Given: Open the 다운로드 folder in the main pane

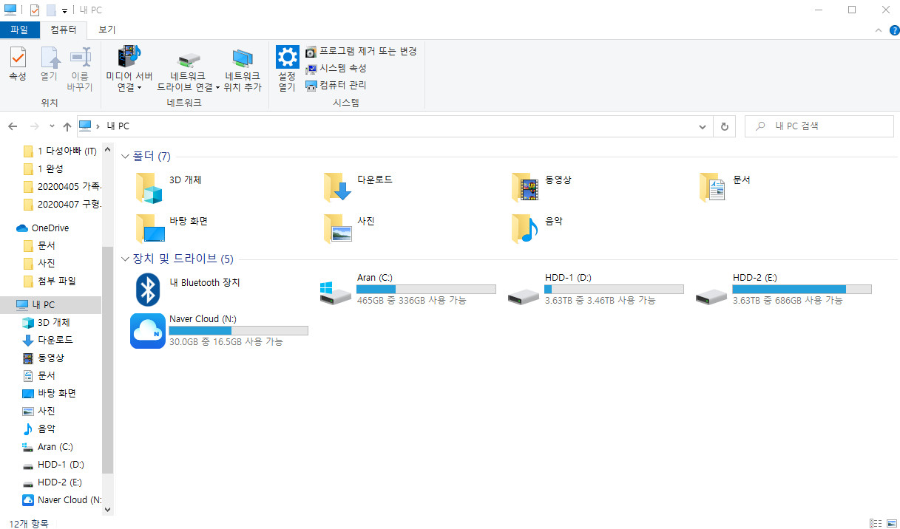Looking at the screenshot, I should [336, 188].
